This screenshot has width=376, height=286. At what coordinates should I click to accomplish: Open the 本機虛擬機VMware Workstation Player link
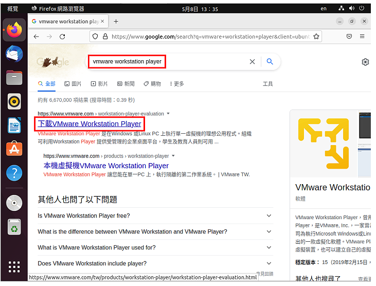106,166
